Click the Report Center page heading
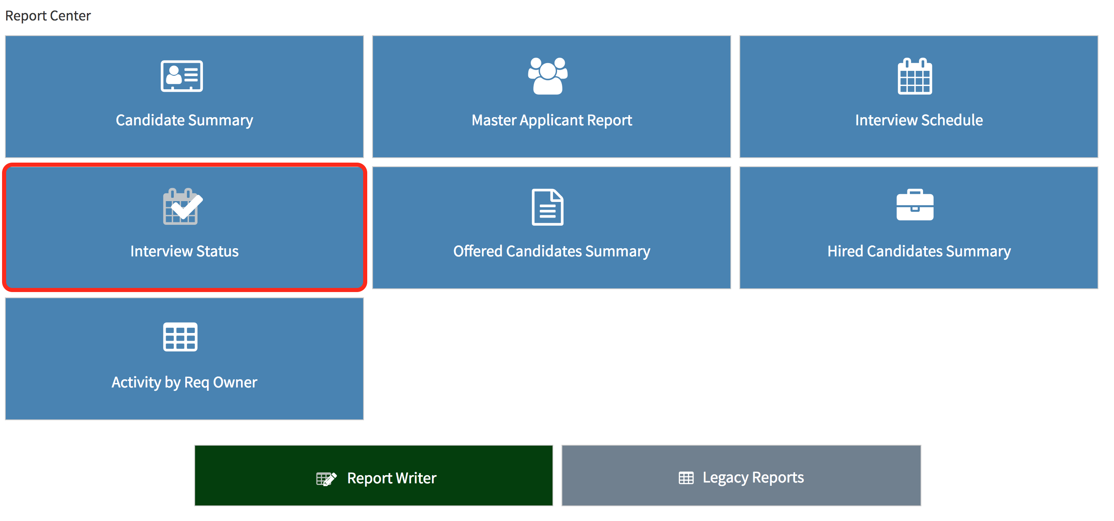Image resolution: width=1114 pixels, height=521 pixels. (x=48, y=16)
